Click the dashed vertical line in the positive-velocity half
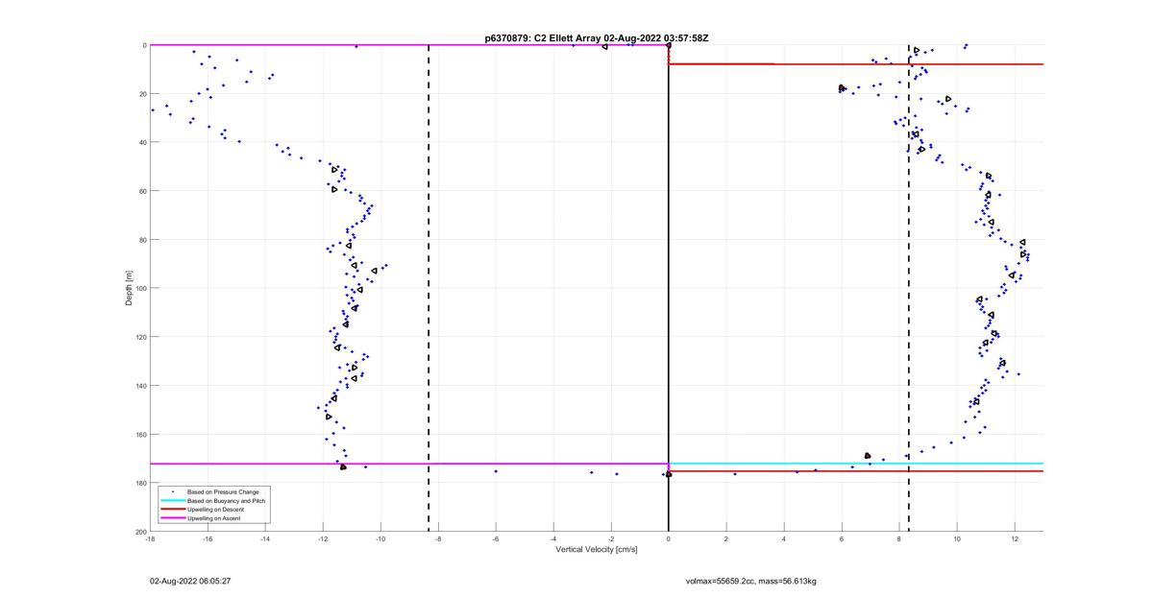The height and width of the screenshot is (597, 1153). (909, 288)
